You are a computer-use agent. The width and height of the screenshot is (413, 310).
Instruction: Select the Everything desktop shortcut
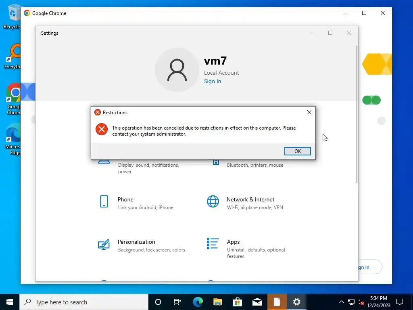tap(12, 57)
